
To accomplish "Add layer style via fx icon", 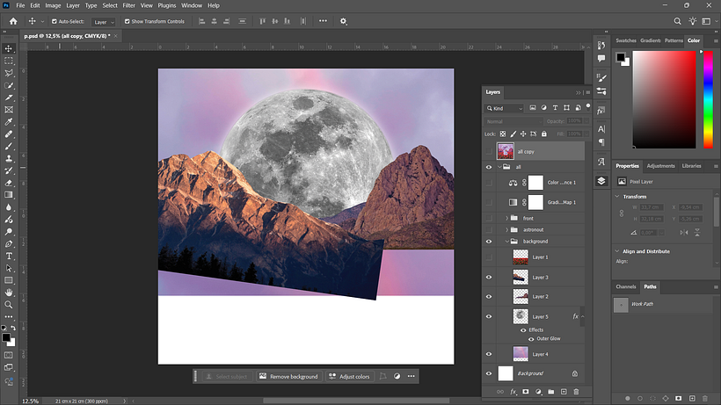I will [x=513, y=392].
